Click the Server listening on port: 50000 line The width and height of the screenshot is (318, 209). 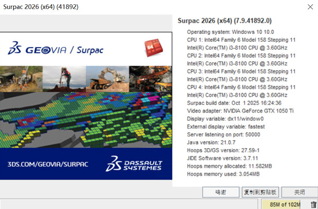tap(224, 135)
